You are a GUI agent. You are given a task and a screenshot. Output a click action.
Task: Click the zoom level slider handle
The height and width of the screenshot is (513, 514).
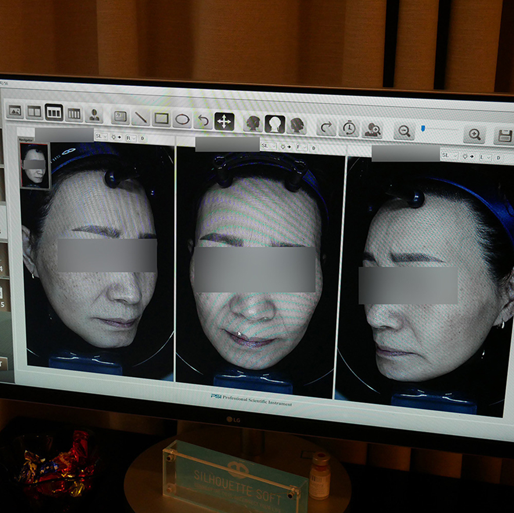(x=424, y=127)
